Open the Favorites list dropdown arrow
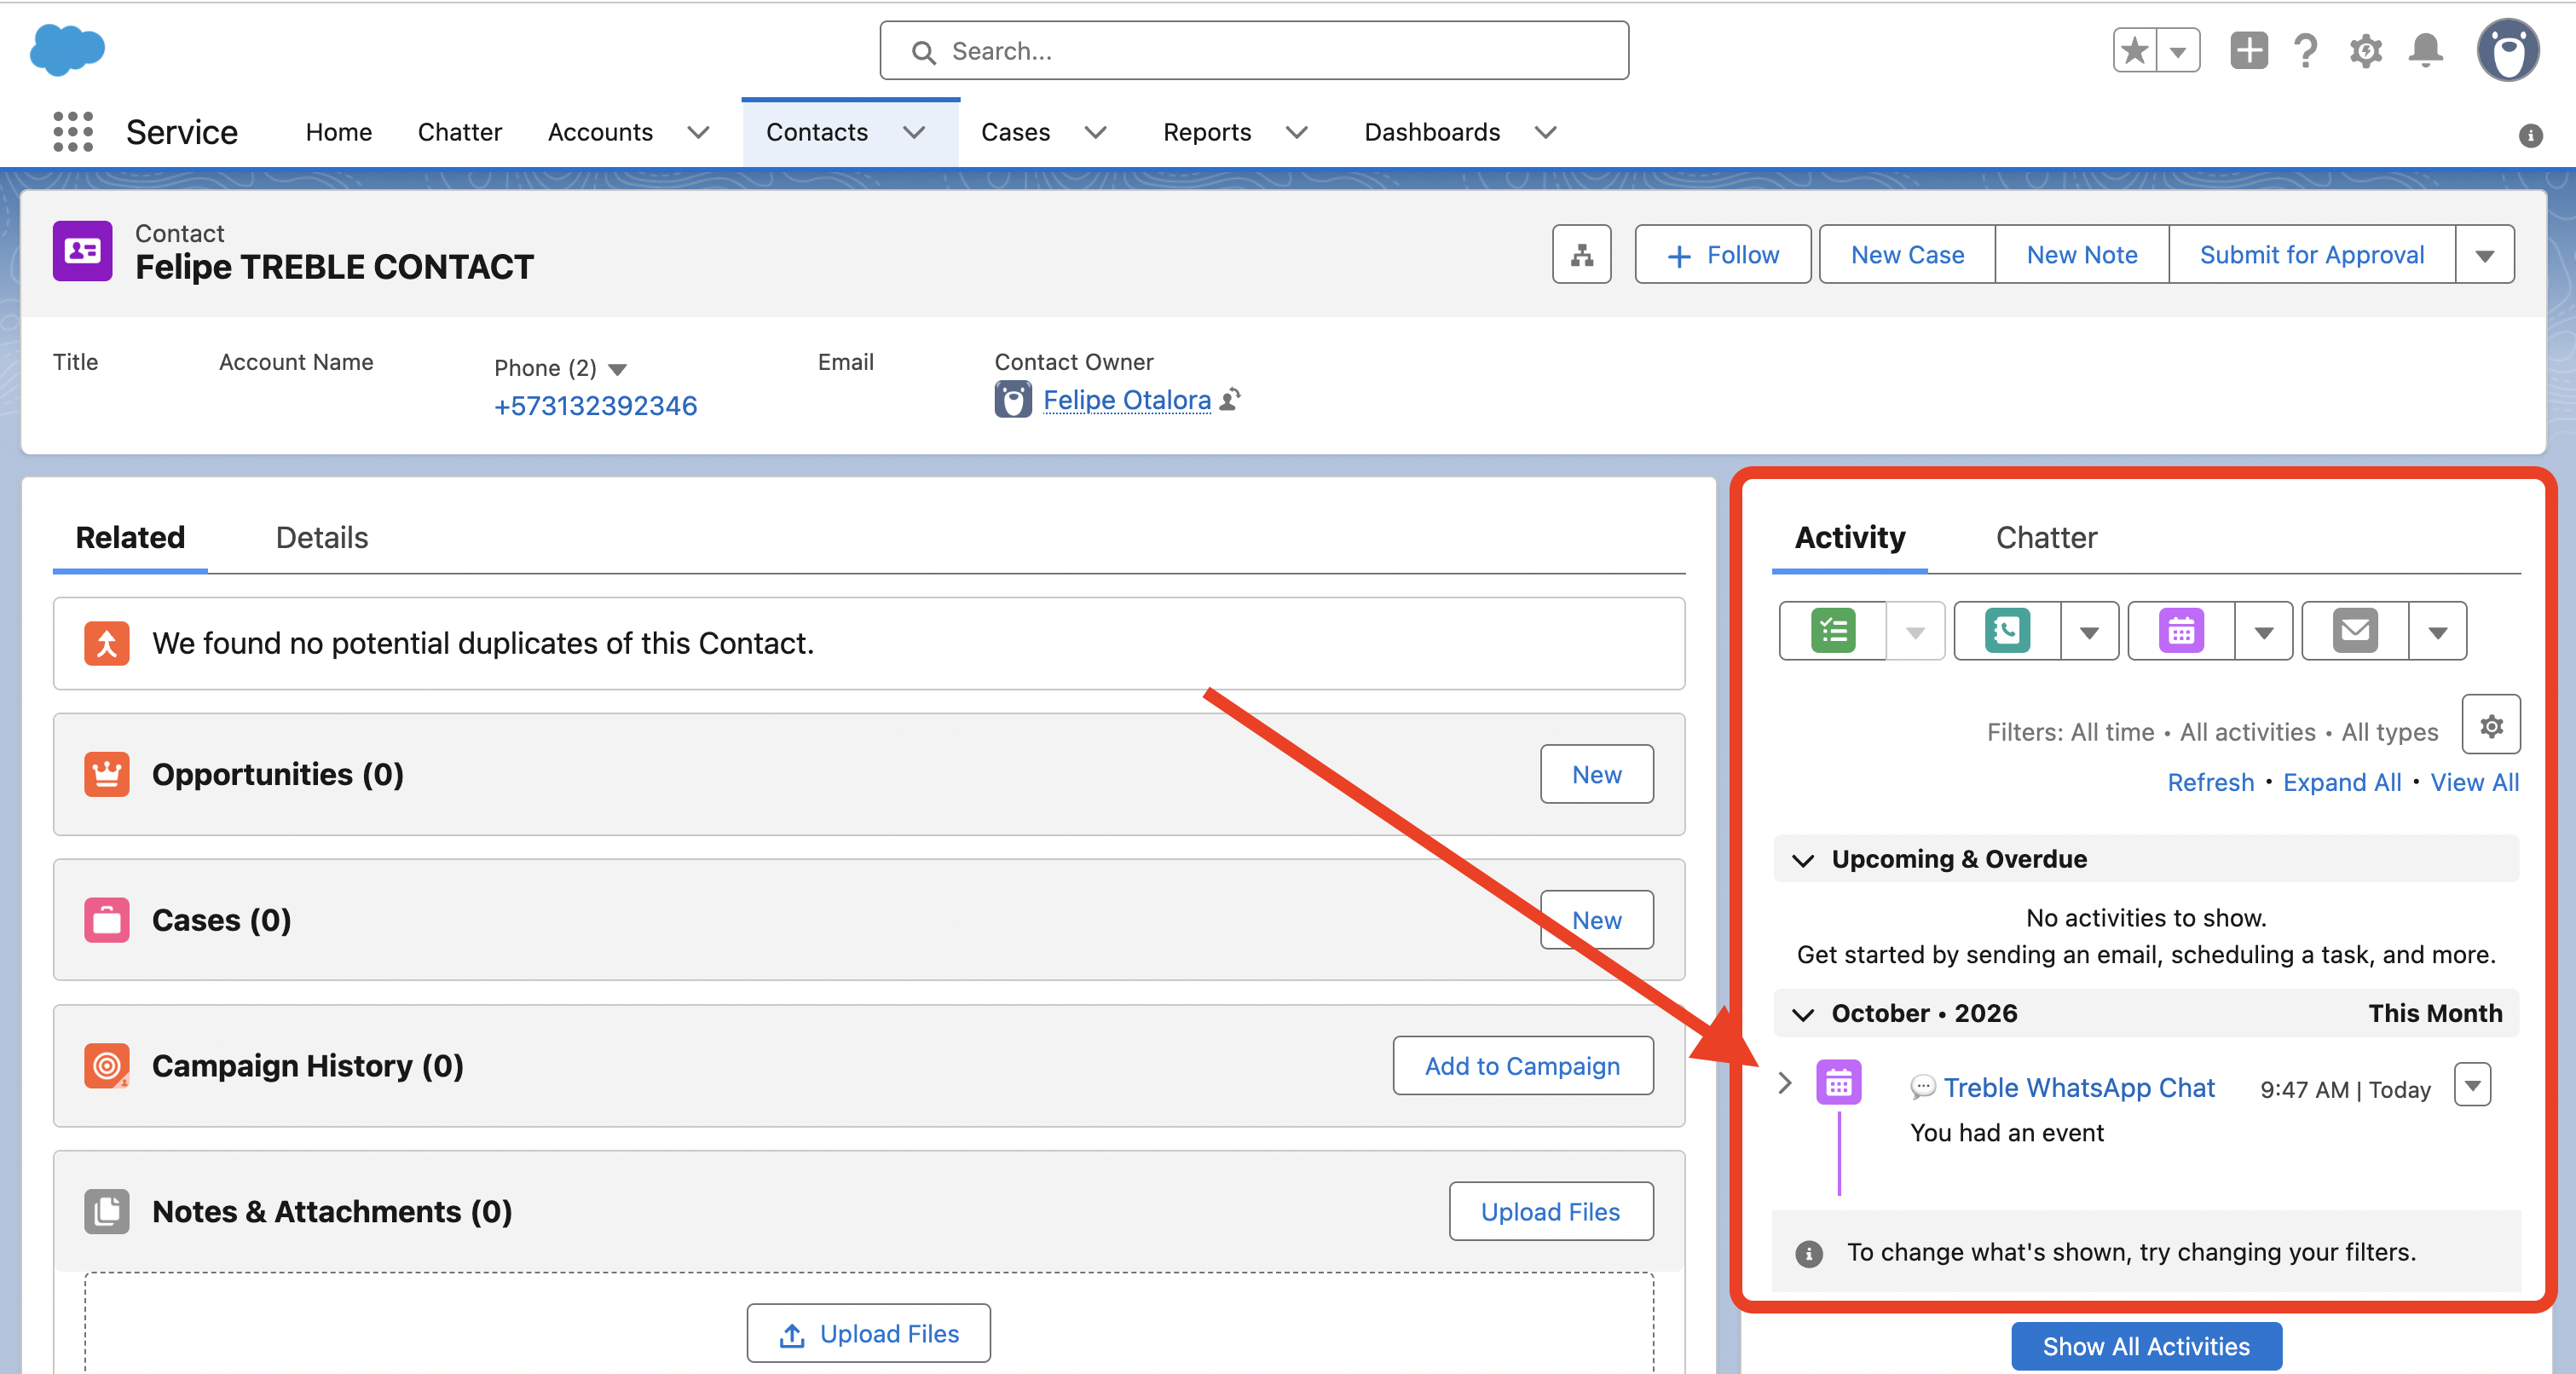 click(2178, 50)
